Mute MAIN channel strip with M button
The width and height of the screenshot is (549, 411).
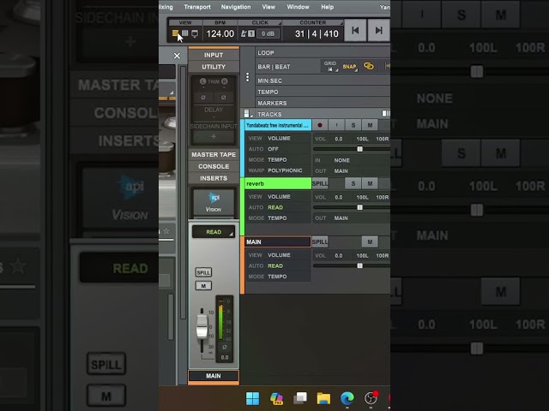[203, 286]
